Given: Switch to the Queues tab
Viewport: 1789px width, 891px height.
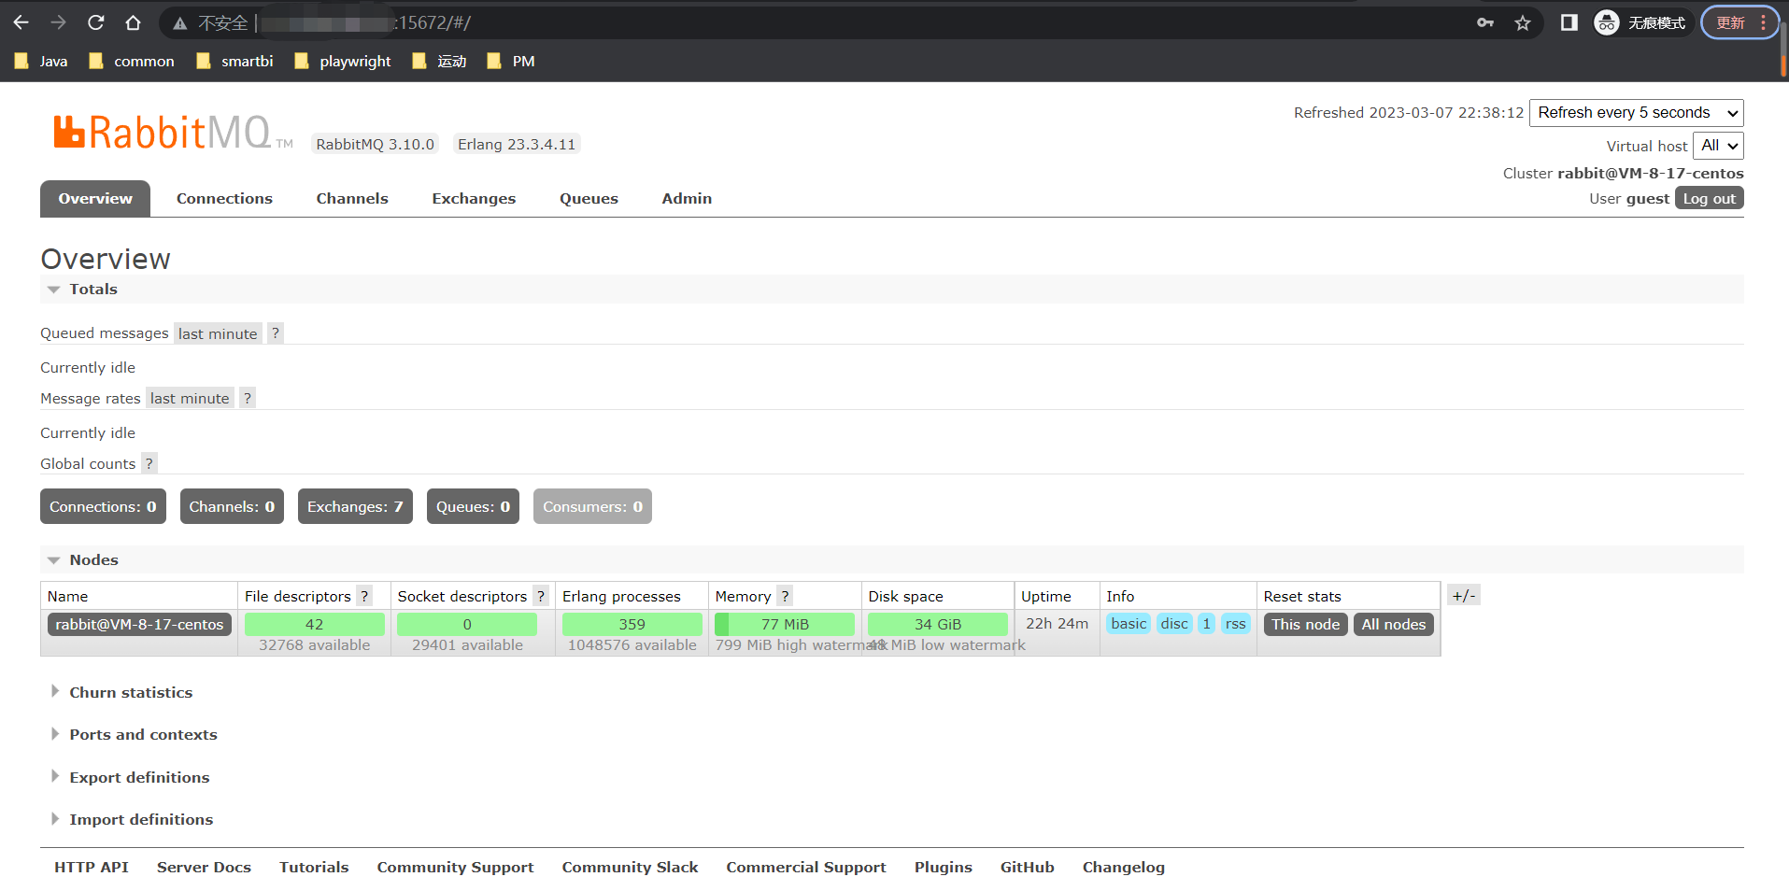Looking at the screenshot, I should click(589, 199).
